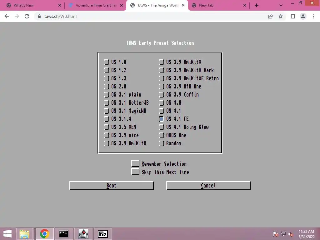
Task: Select OS 3.9 AfA One preset
Action: tap(161, 87)
